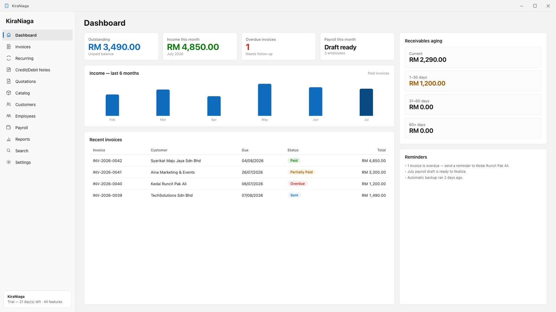Click the Jun income bar
556x312 pixels.
pos(316,102)
